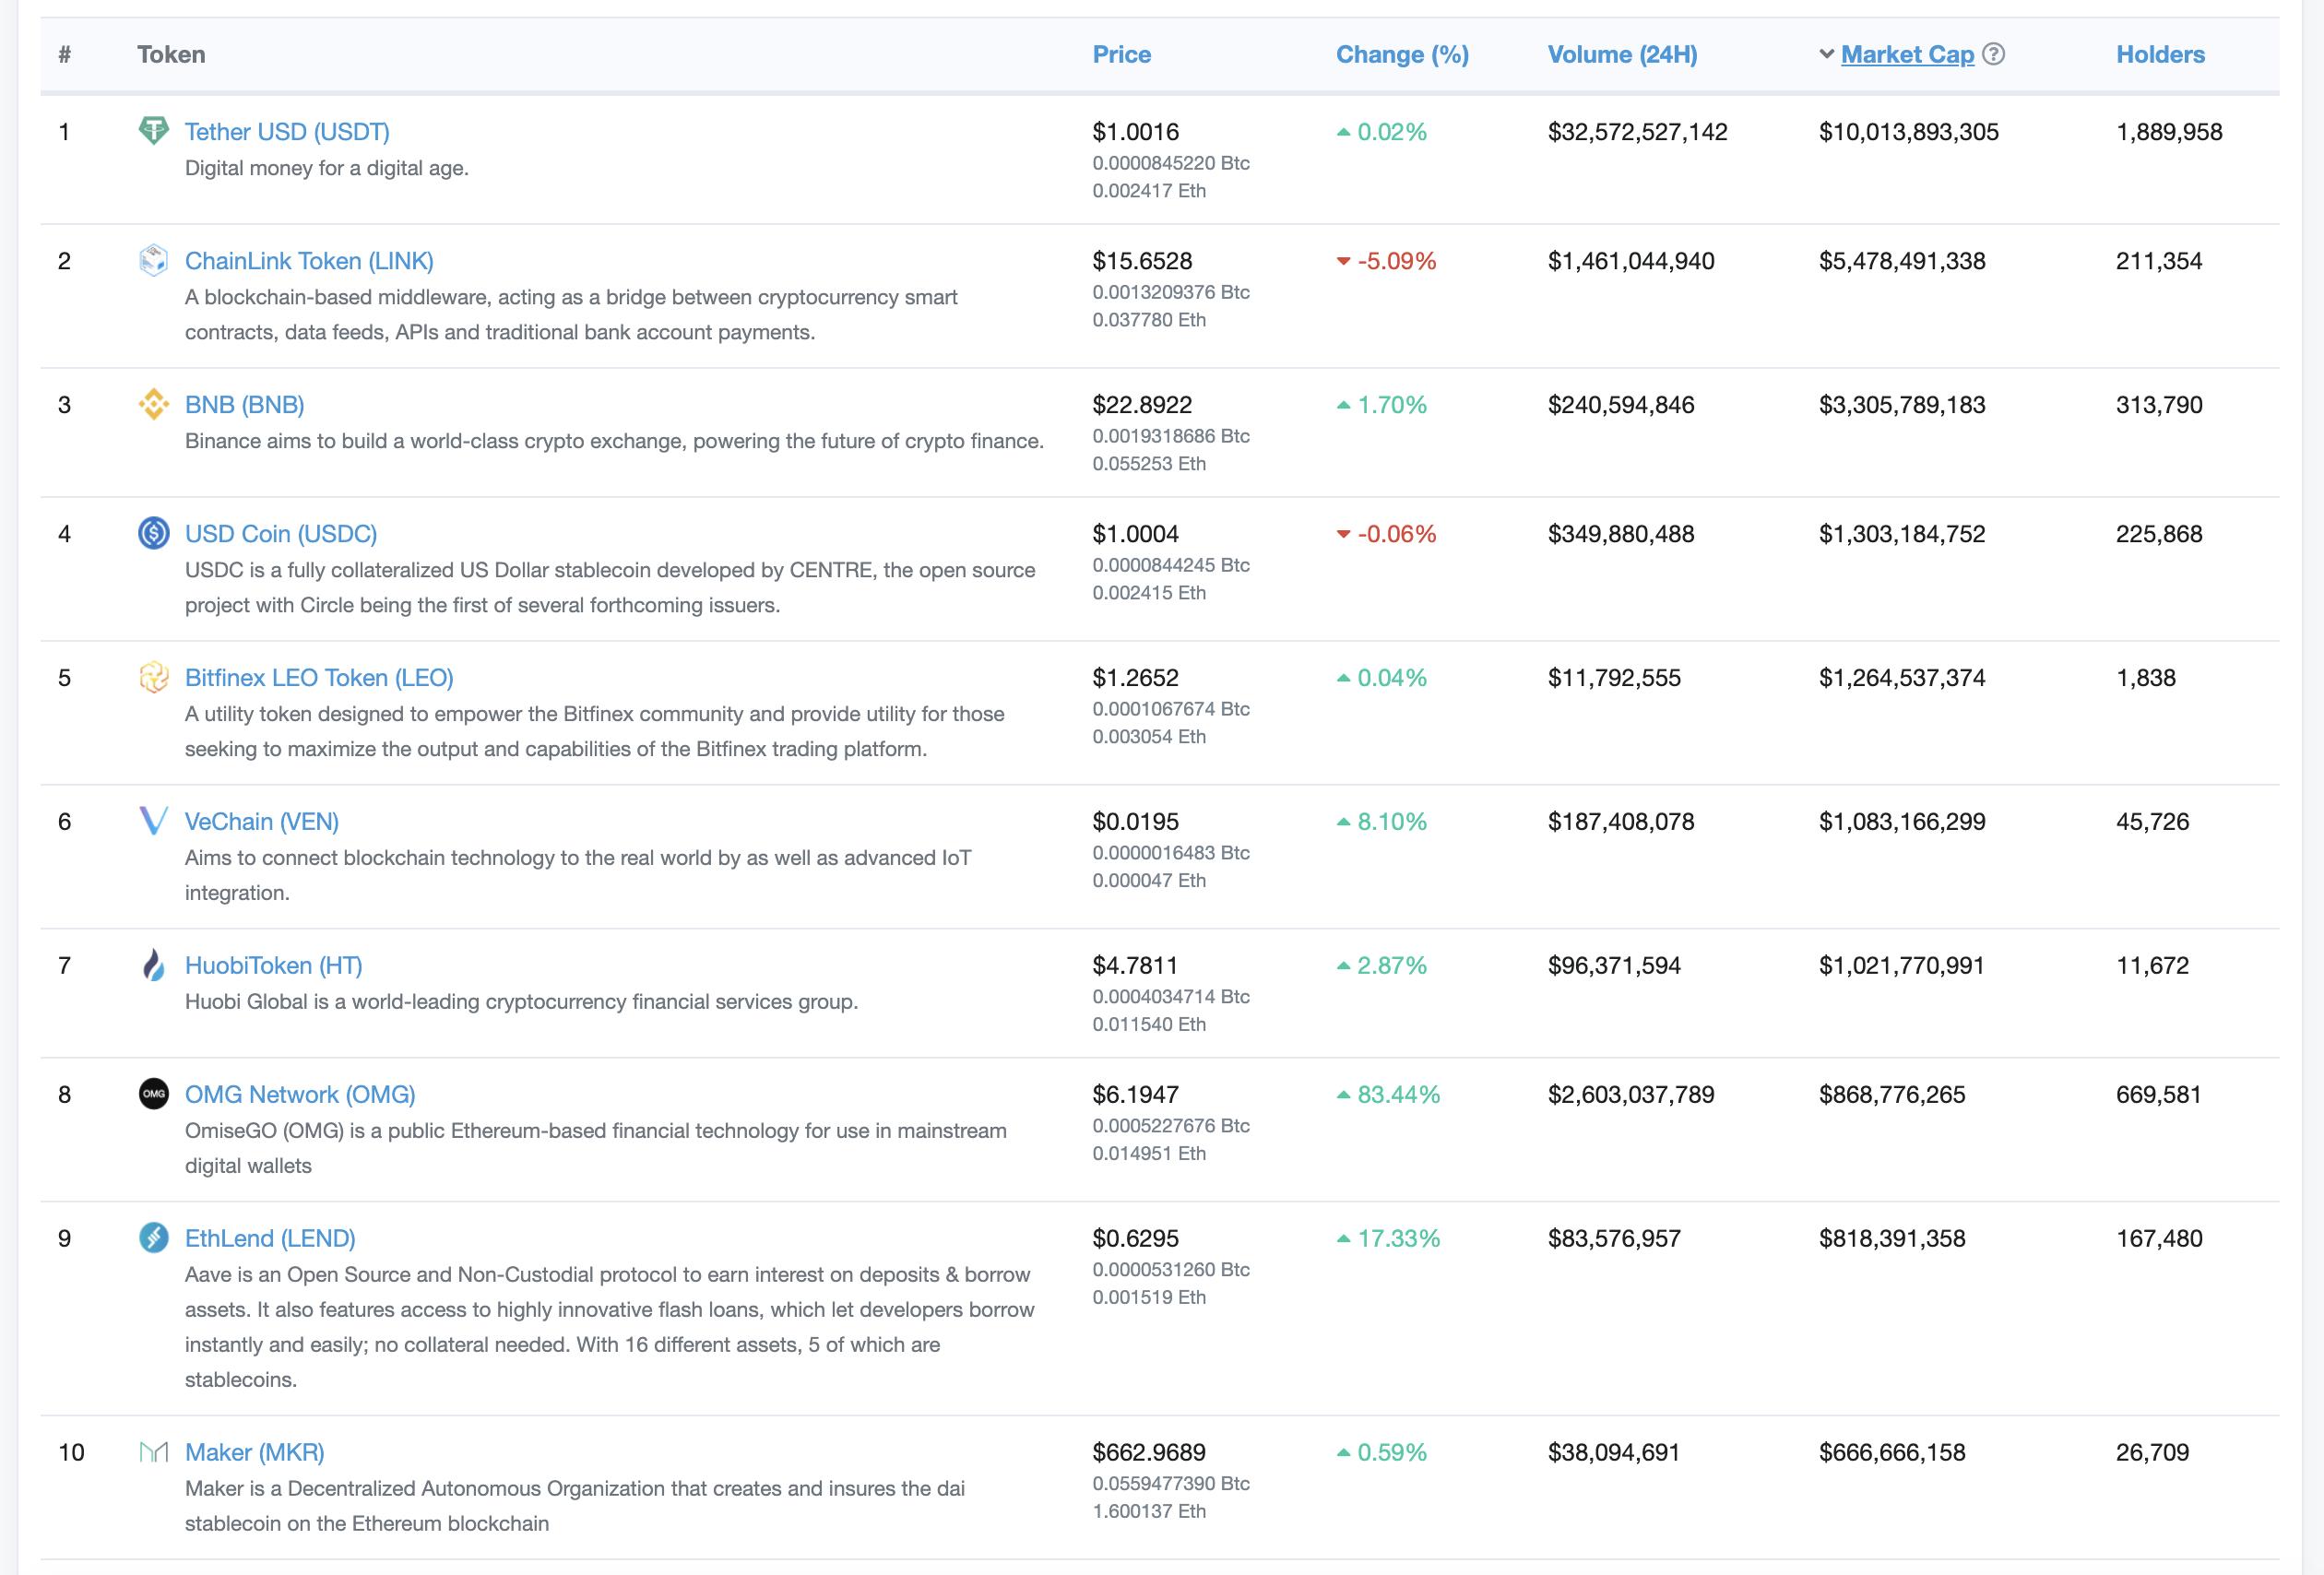This screenshot has height=1575, width=2324.
Task: Click the VeChain logo icon
Action: coord(153,821)
